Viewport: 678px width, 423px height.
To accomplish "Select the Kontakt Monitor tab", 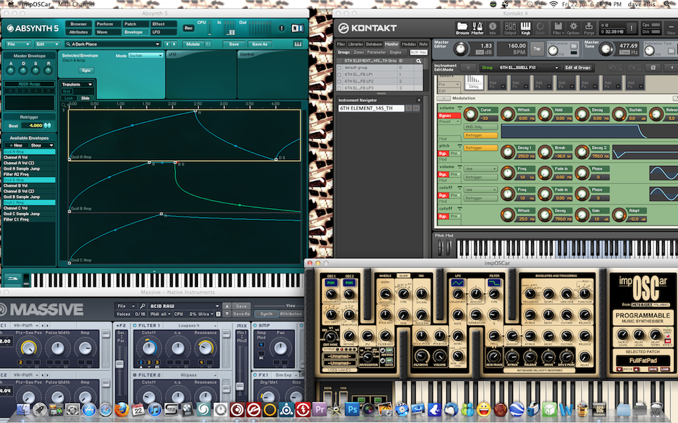I will (x=391, y=44).
